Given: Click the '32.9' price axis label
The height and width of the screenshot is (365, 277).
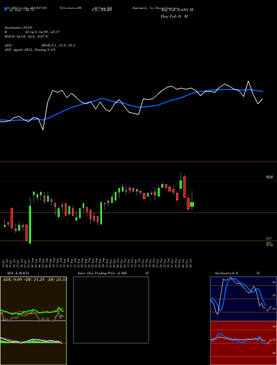Looking at the screenshot, I should pos(269,238).
